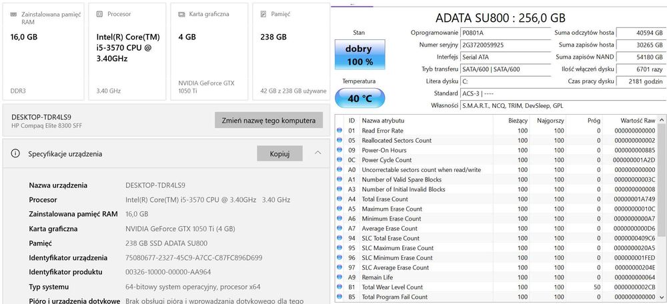Click Identyfikator urządzenia value 75080677-2327-45C9
This screenshot has width=667, height=304.
point(194,257)
